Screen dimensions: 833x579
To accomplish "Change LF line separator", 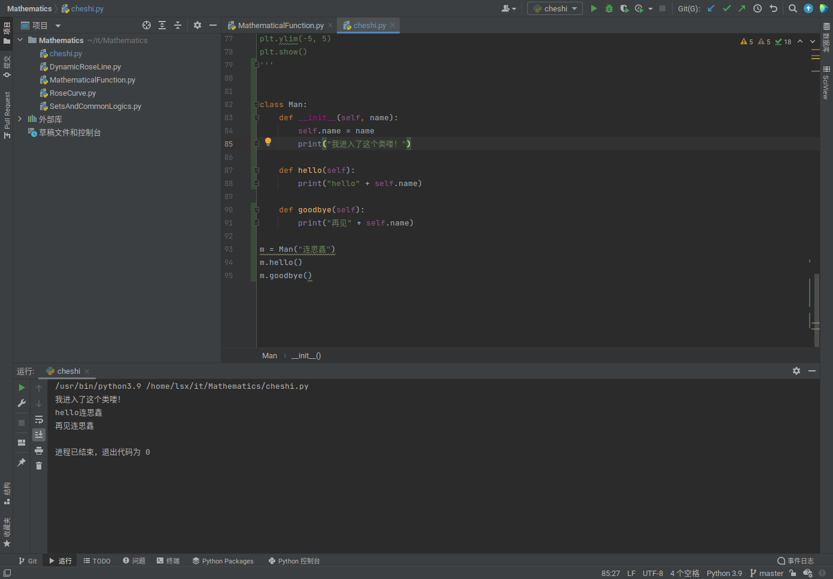I will (631, 573).
